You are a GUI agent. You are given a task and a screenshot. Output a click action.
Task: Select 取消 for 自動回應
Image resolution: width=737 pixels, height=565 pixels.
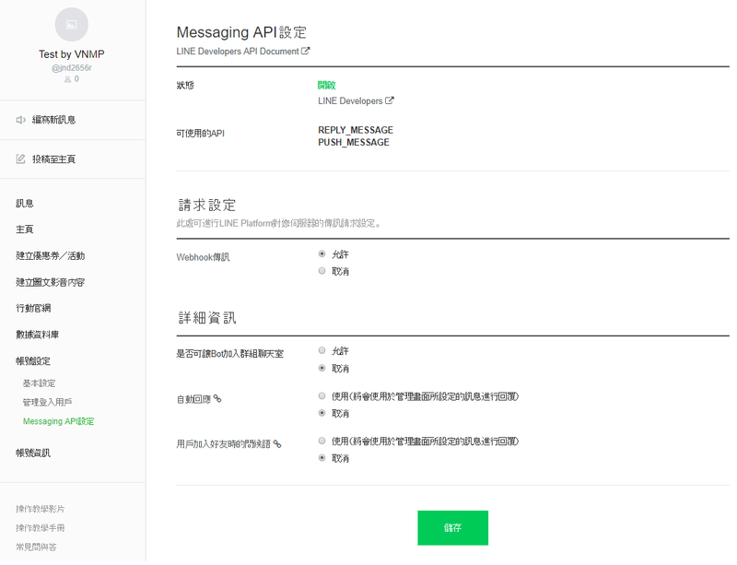pyautogui.click(x=322, y=413)
